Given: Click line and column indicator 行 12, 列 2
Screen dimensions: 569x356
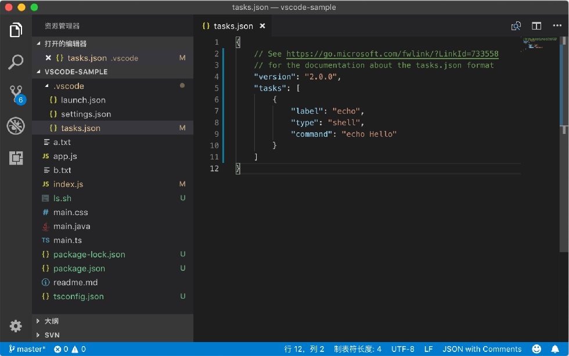Looking at the screenshot, I should pos(304,348).
